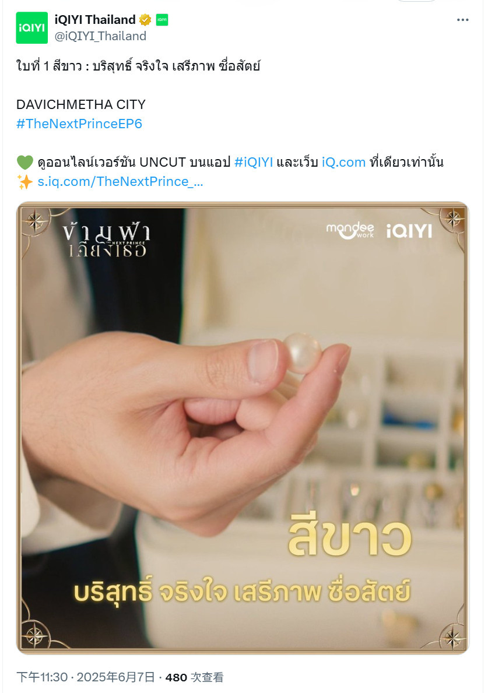Click the DAVICHMETHA CITY text line

pyautogui.click(x=81, y=104)
